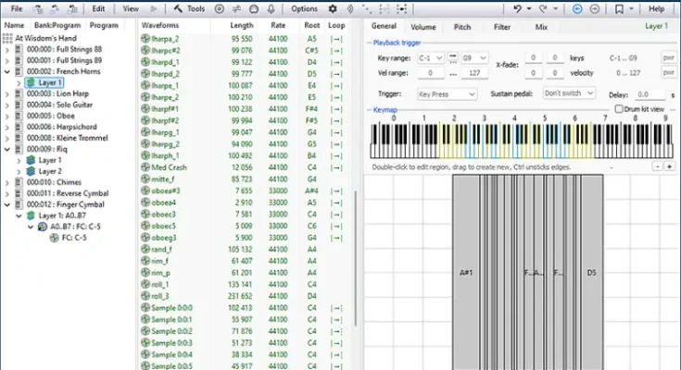
Task: Collapse the 000:009 Riq program node
Action: (7, 148)
